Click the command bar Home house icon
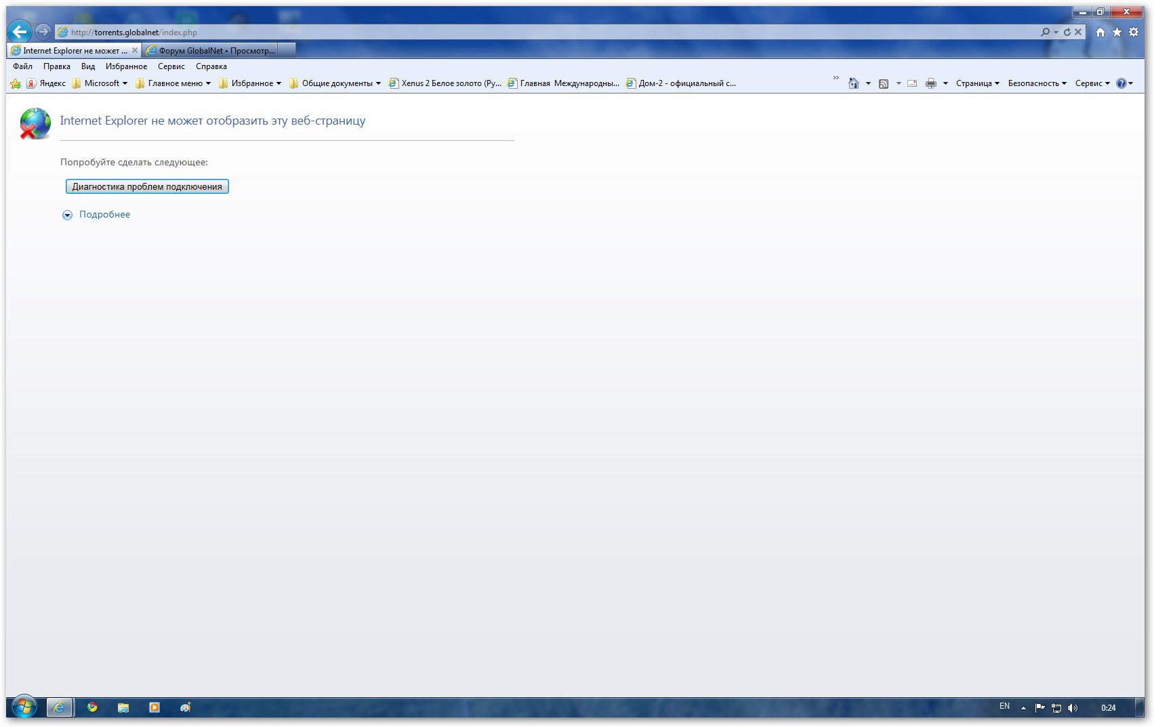 854,83
